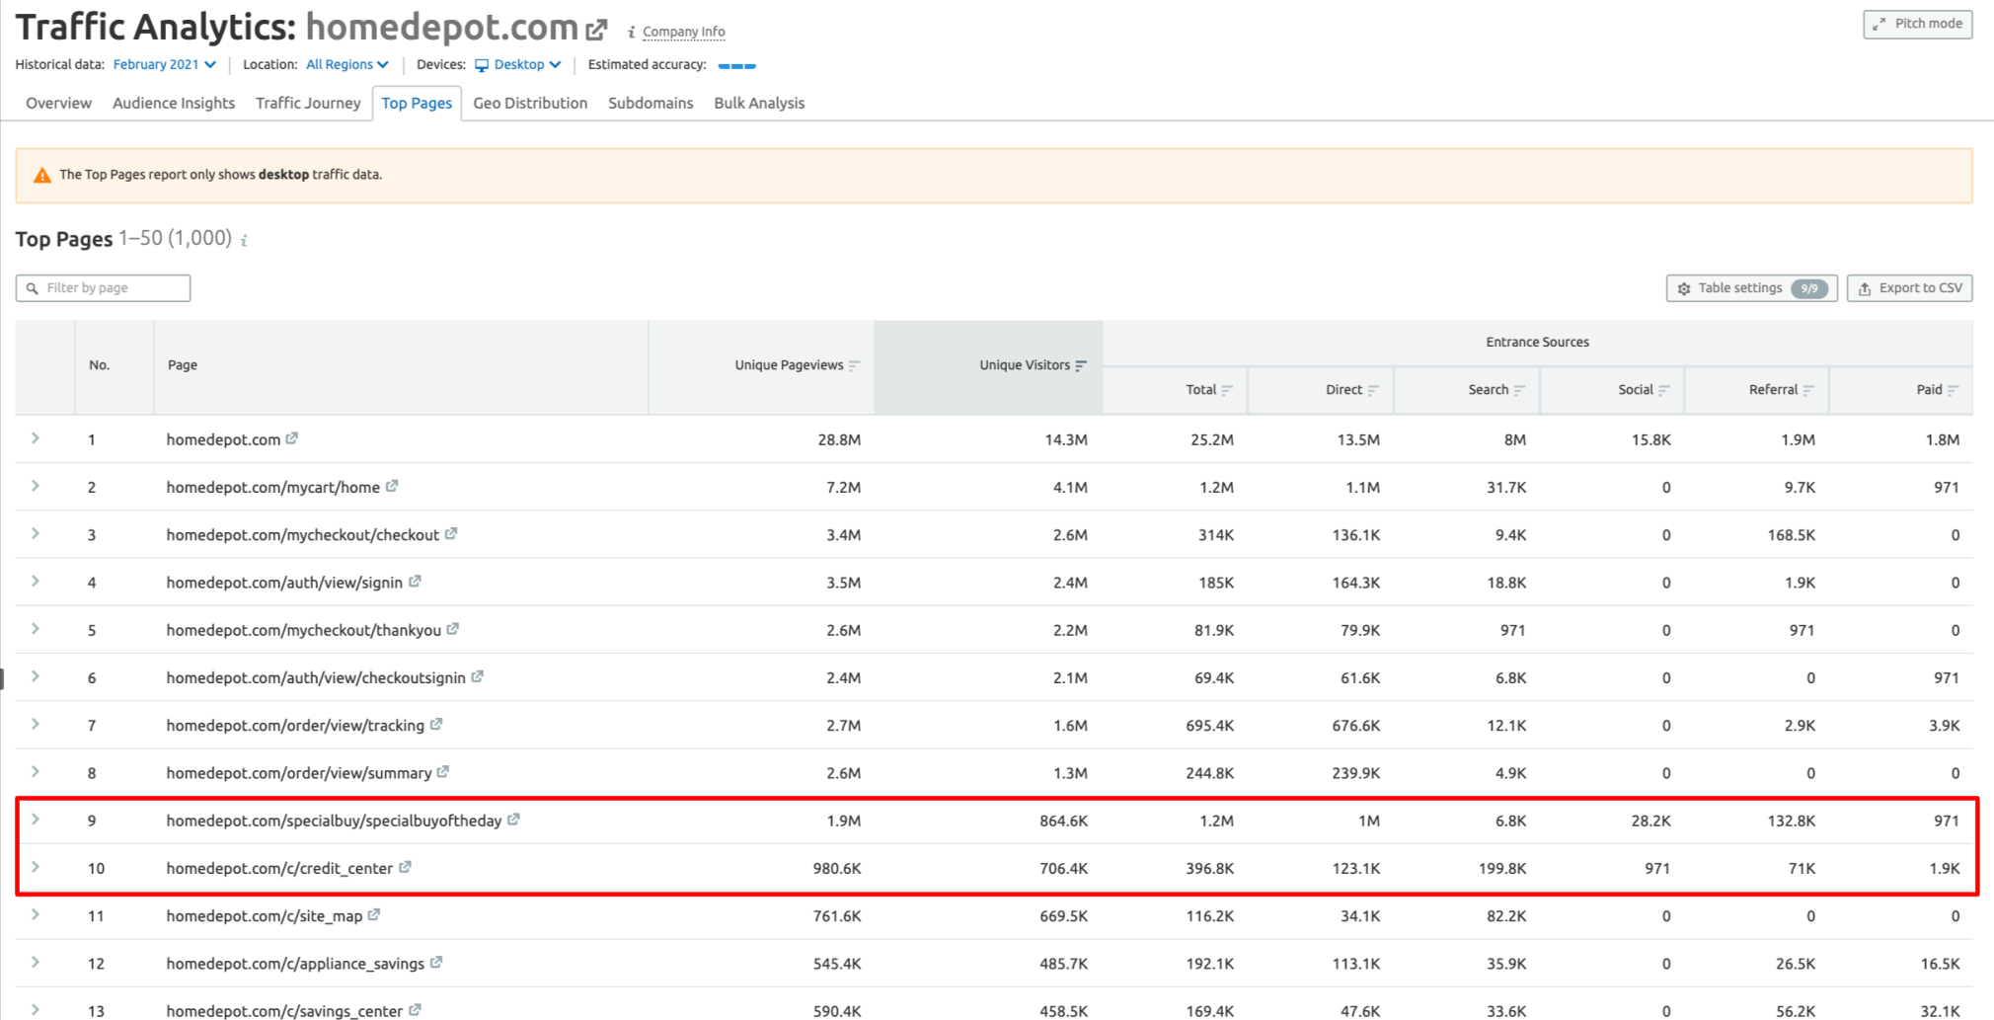This screenshot has height=1020, width=1994.
Task: Open the All Regions location dropdown
Action: [347, 64]
